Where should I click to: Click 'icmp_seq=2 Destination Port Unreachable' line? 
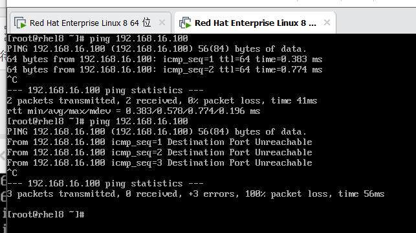click(x=159, y=152)
